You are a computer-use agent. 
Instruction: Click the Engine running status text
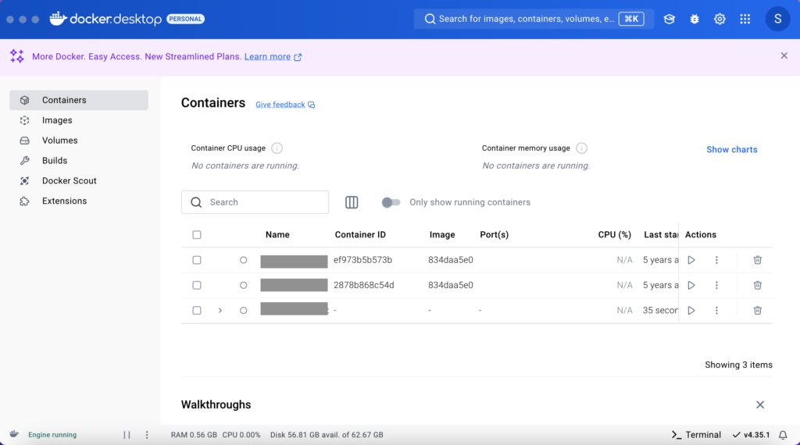pos(52,435)
